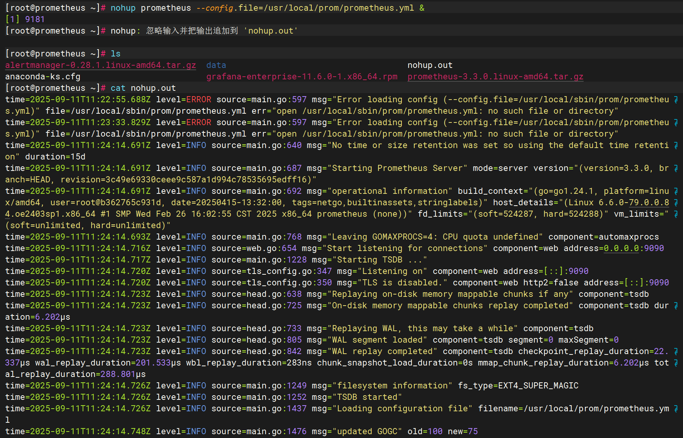Select the 'http2=false' field
The height and width of the screenshot is (438, 683).
coord(551,283)
